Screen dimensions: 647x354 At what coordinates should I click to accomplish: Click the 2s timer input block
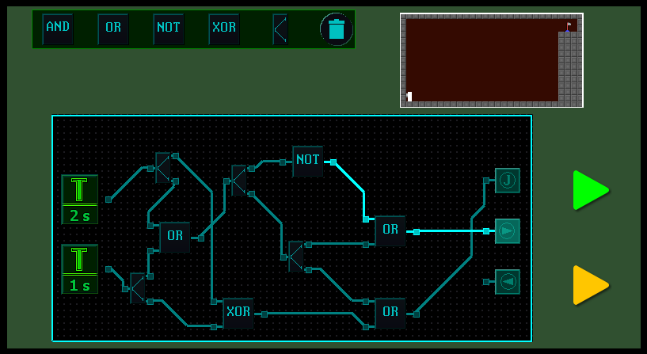pos(80,200)
